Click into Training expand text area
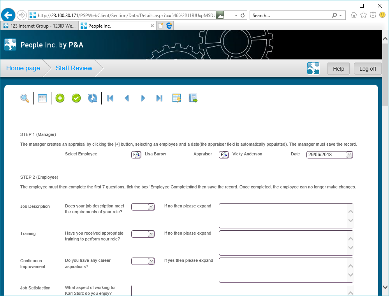Image resolution: width=389 pixels, height=296 pixels. pyautogui.click(x=286, y=243)
